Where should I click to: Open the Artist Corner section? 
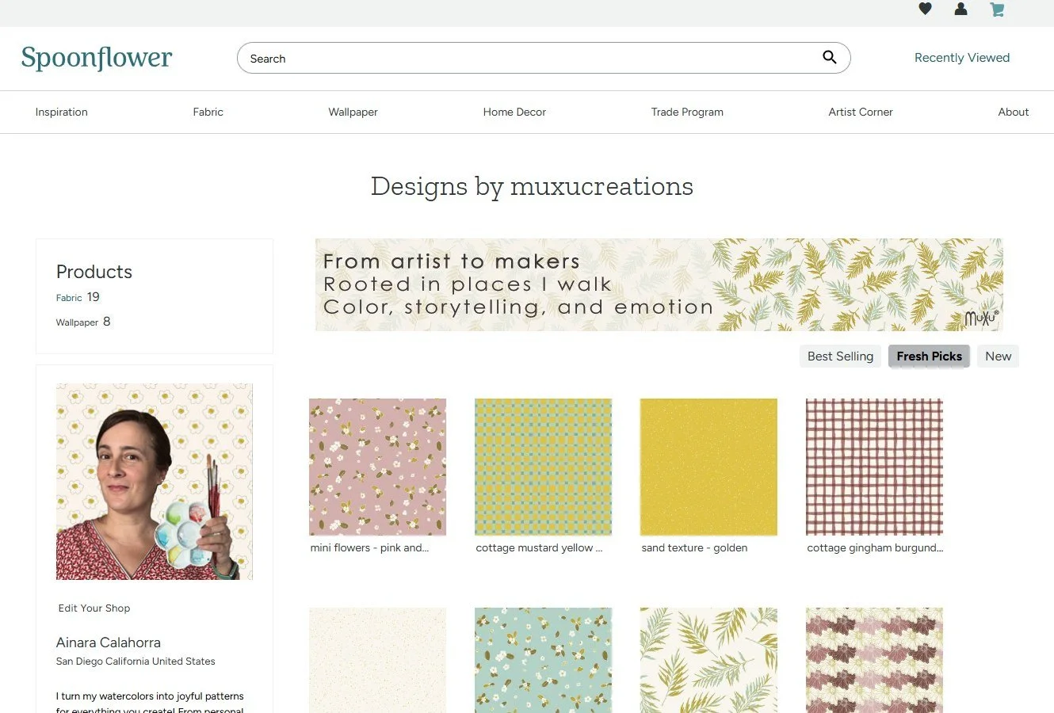tap(861, 112)
